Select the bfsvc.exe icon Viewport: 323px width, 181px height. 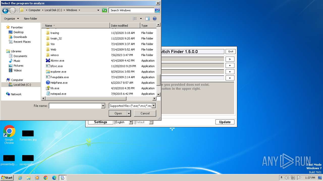(48, 66)
